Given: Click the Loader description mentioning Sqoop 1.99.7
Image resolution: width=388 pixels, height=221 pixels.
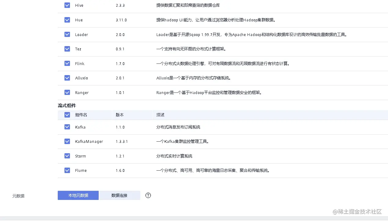Looking at the screenshot, I should 252,34.
